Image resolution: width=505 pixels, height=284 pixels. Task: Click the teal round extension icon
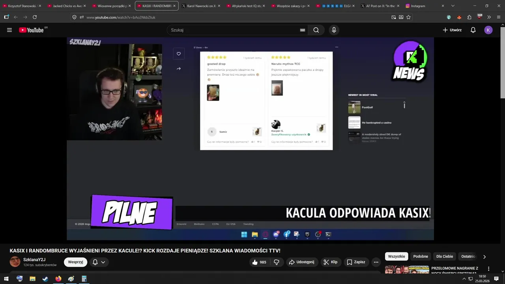(x=449, y=17)
